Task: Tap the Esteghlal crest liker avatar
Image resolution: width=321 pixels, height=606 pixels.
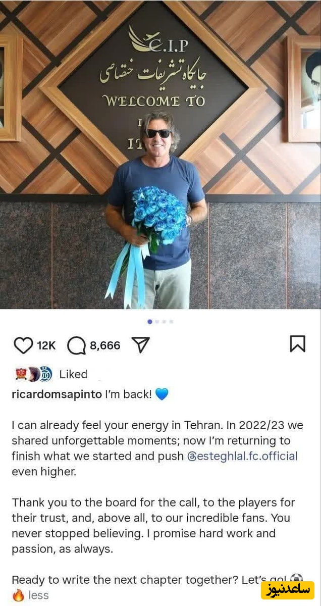Action: click(x=45, y=375)
